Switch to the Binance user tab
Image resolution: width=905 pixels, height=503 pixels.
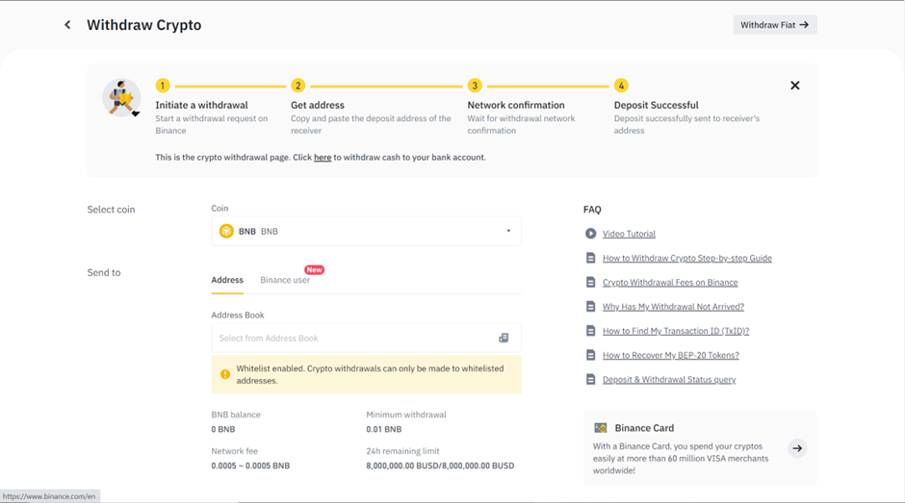[285, 280]
